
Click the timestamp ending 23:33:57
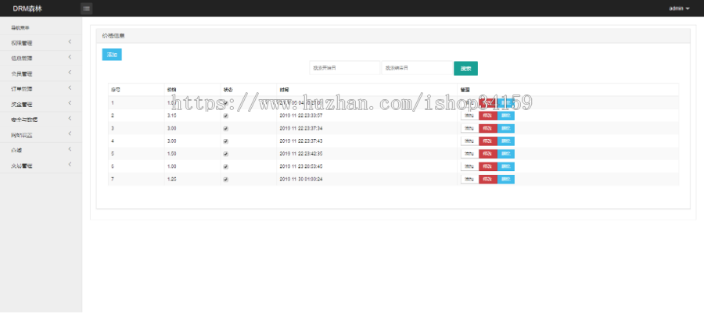[x=301, y=116]
